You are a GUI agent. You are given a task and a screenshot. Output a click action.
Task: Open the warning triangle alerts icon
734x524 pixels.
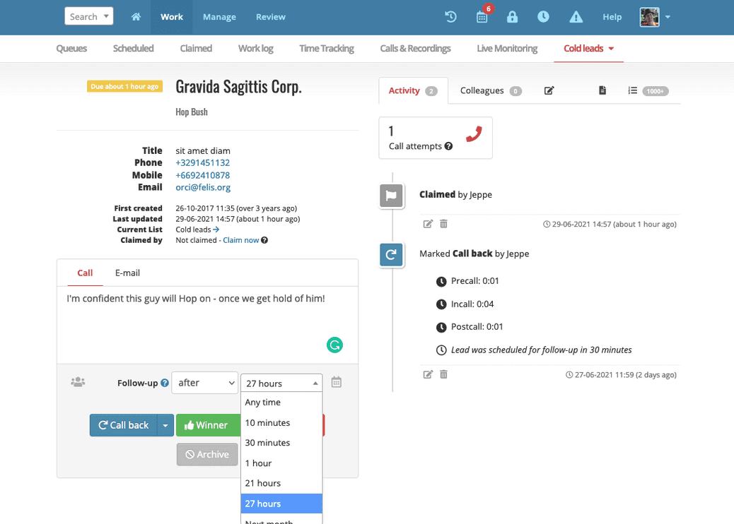(576, 17)
